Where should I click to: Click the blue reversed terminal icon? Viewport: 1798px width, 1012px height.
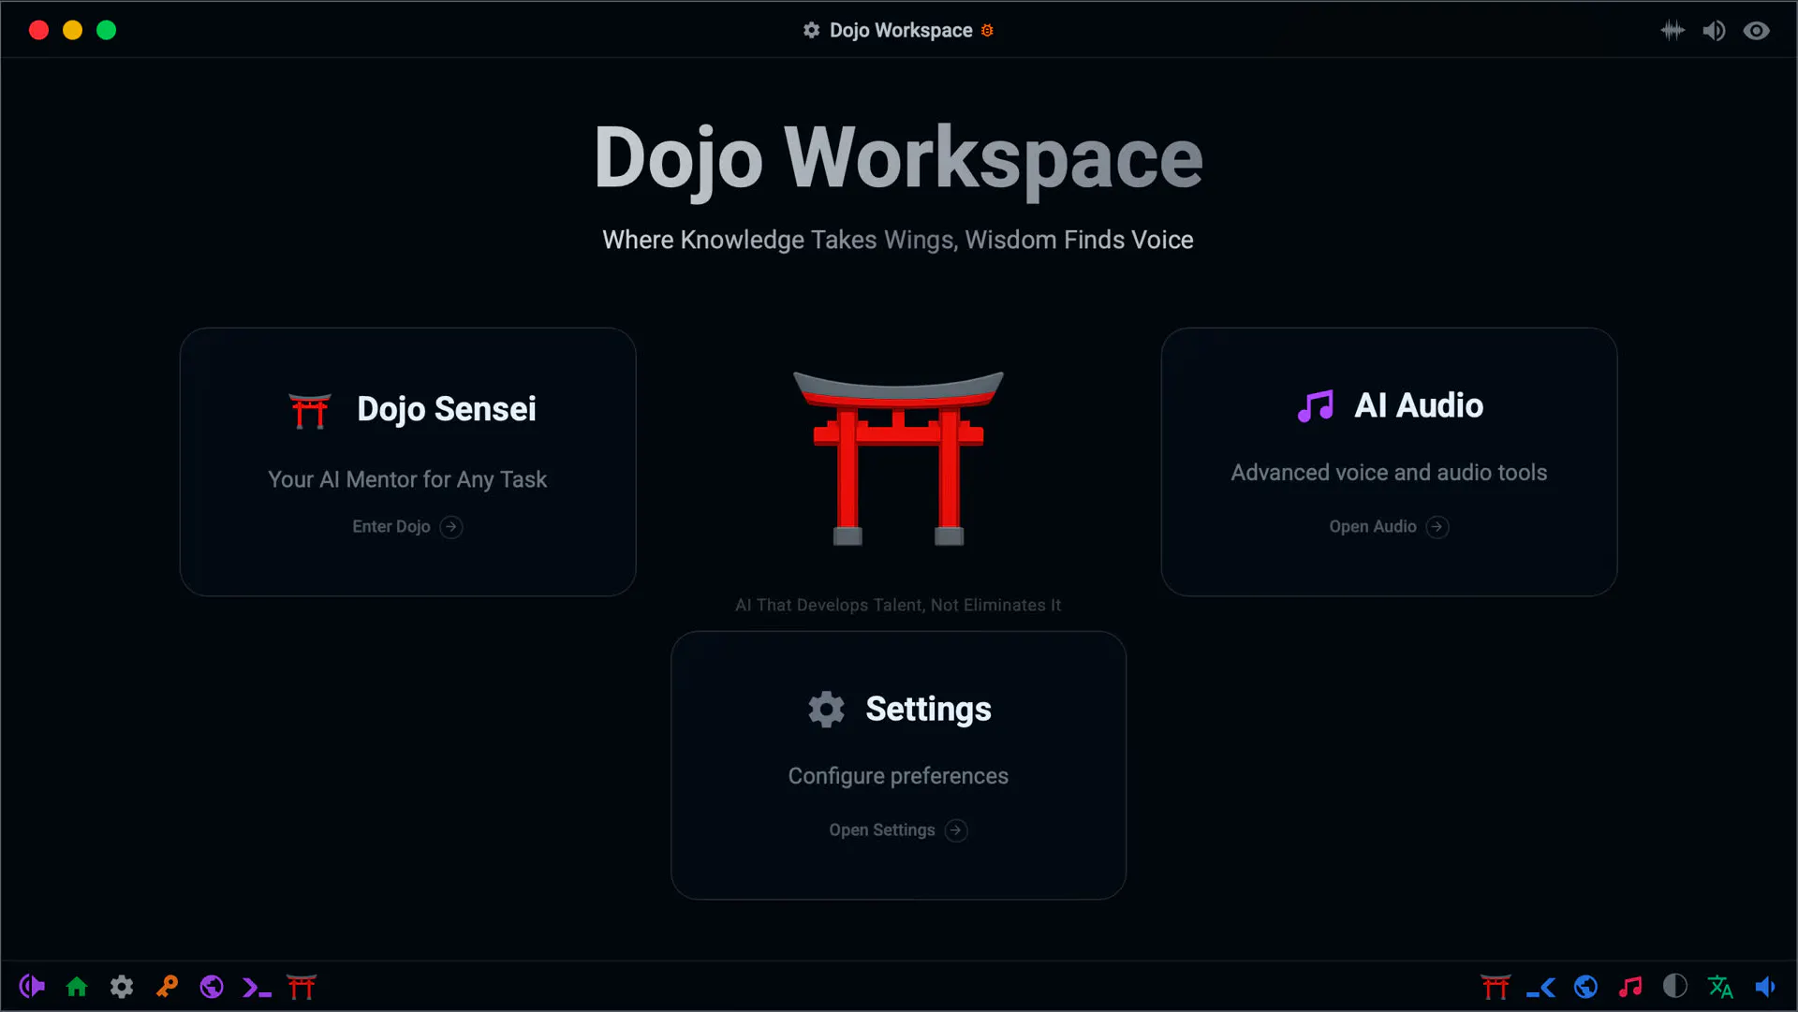tap(1540, 987)
